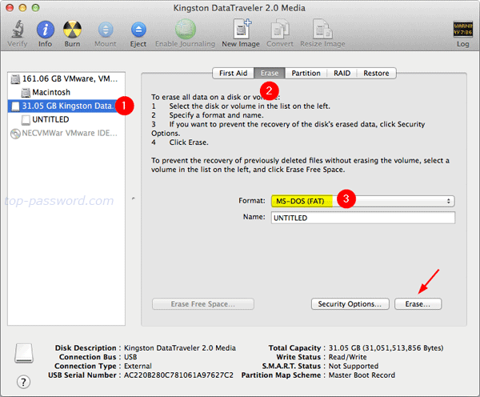Switch to the First Aid tab
Image resolution: width=480 pixels, height=397 pixels.
tap(233, 73)
